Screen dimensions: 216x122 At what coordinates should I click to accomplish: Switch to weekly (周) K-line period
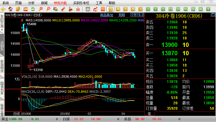click(x=118, y=9)
